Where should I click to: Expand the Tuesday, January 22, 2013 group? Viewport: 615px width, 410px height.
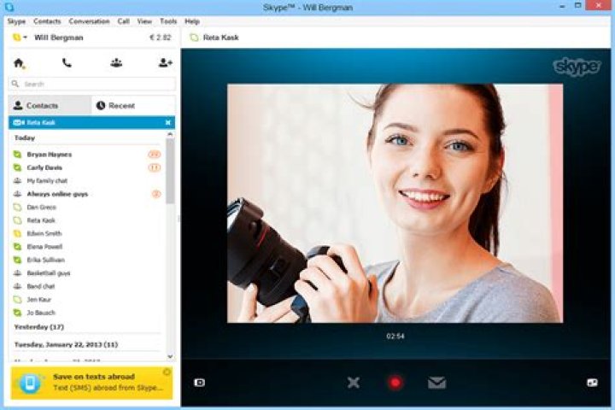[66, 344]
